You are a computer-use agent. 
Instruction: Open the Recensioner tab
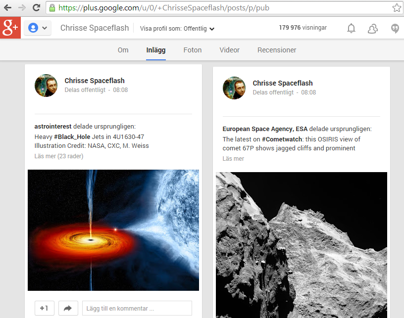(277, 50)
